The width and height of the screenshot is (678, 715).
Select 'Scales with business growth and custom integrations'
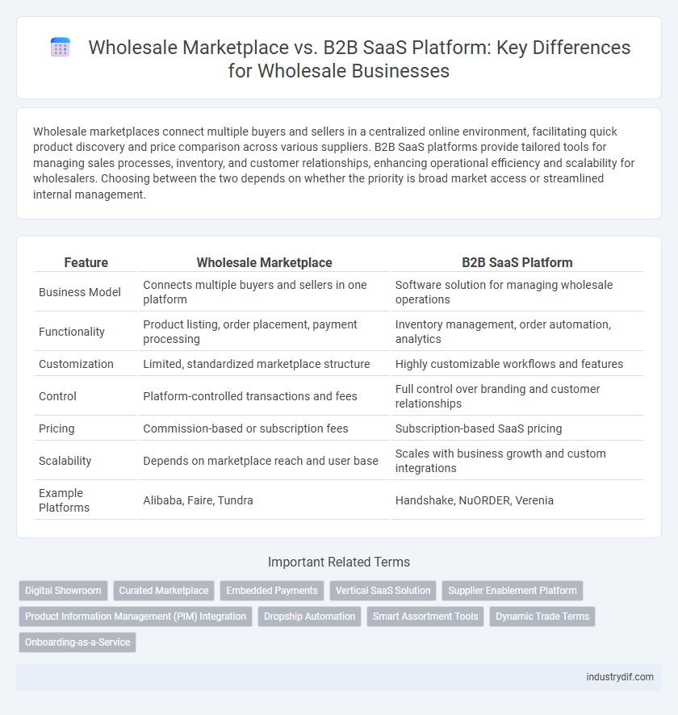(x=517, y=461)
